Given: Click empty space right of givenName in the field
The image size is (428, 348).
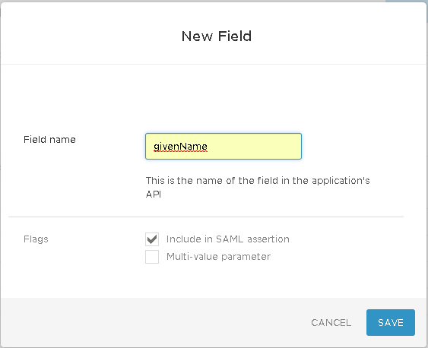Looking at the screenshot, I should point(254,146).
